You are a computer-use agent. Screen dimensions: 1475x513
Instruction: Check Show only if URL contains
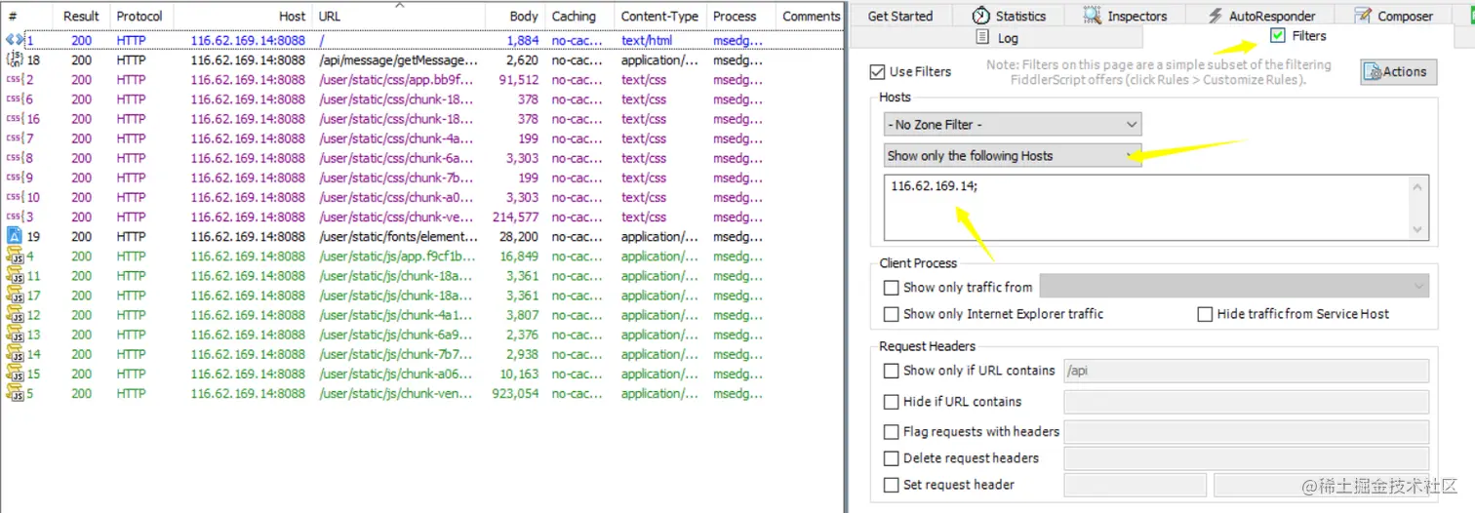pos(891,371)
